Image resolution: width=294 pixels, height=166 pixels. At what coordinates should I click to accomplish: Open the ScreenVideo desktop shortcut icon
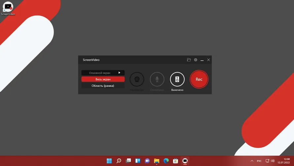[x=8, y=9]
